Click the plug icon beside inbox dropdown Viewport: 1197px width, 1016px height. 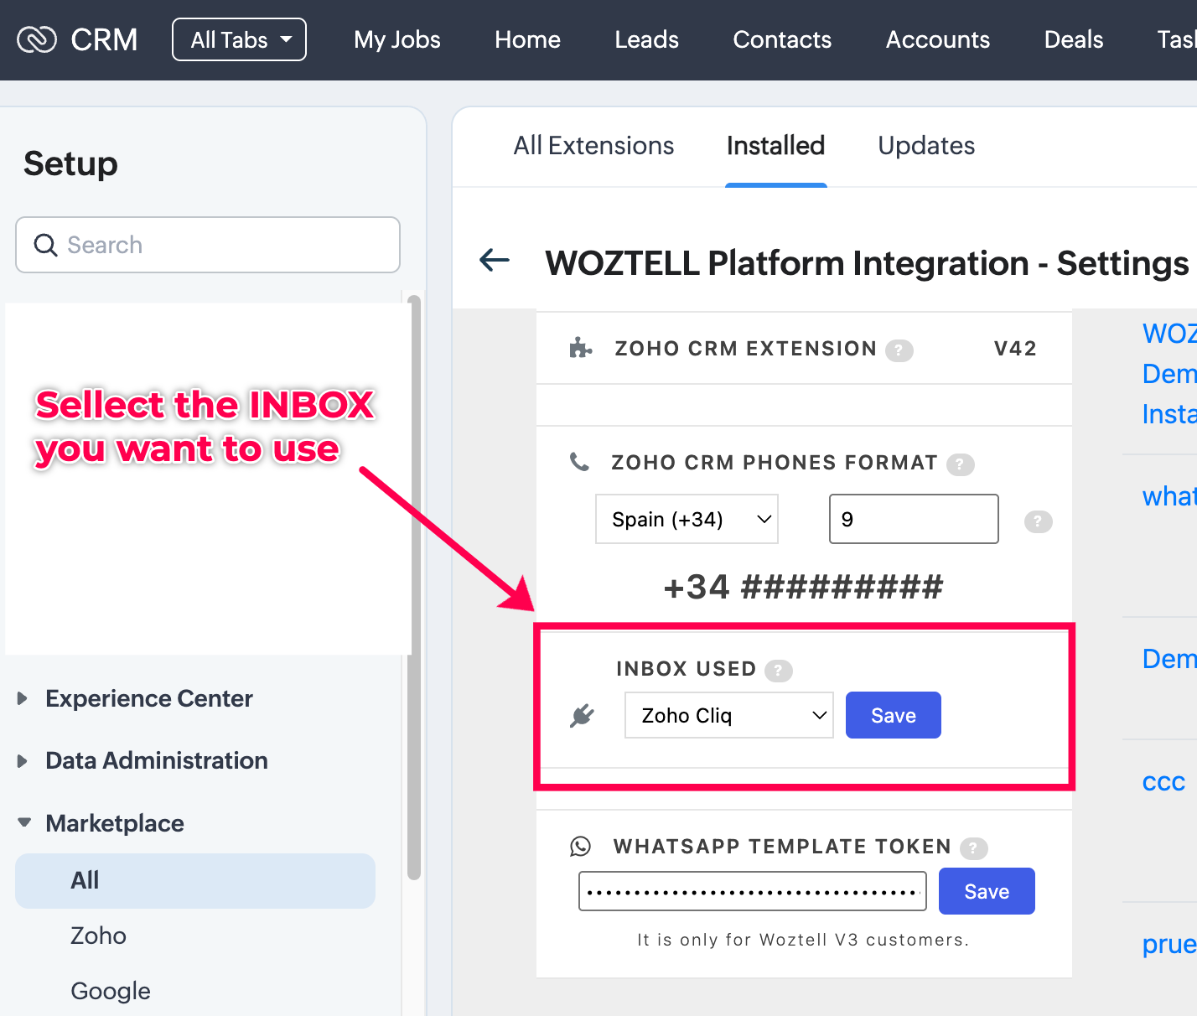tap(582, 715)
